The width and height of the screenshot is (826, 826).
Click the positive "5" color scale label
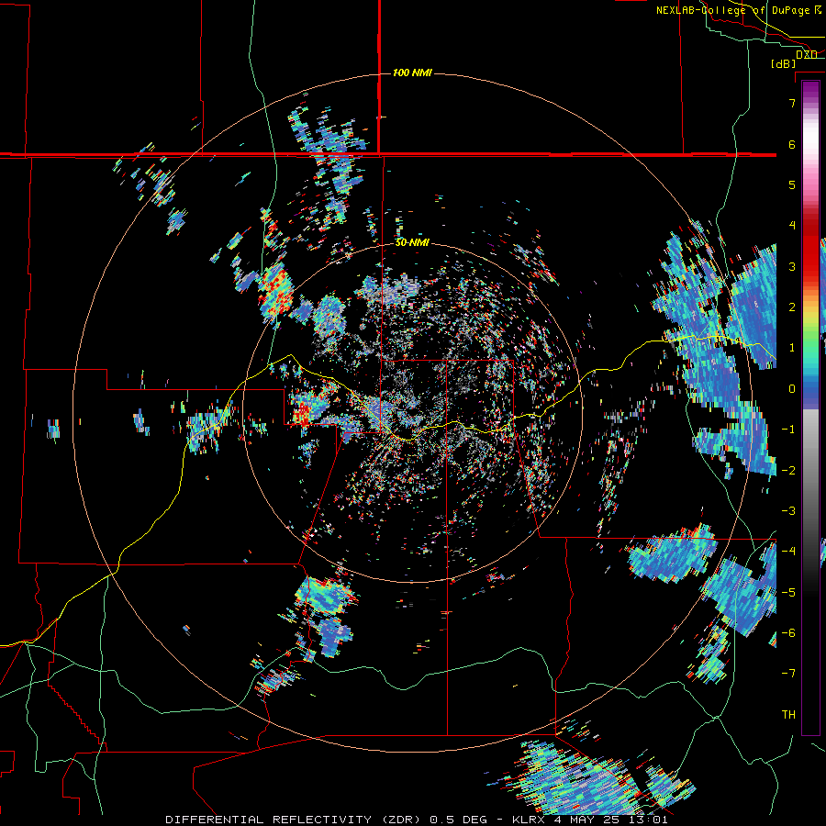792,184
